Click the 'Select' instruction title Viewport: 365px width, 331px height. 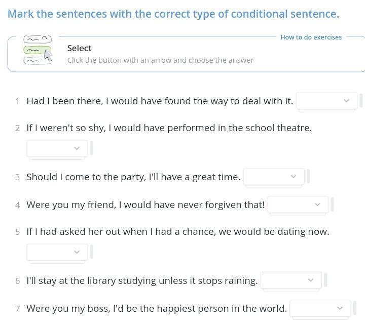80,49
